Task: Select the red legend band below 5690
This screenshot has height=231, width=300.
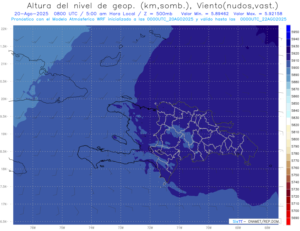Action: tap(288, 221)
